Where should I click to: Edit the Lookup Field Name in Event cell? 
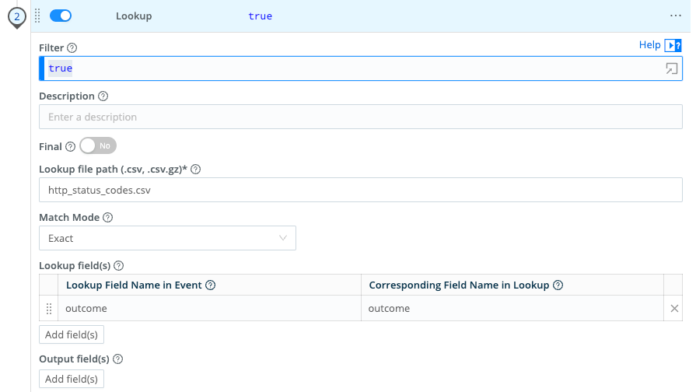pyautogui.click(x=210, y=309)
